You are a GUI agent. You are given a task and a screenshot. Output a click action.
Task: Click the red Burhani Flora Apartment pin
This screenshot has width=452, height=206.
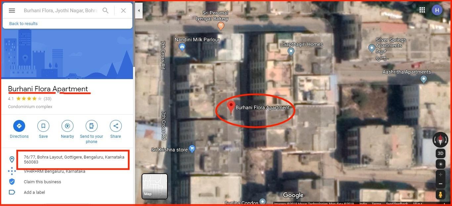point(231,107)
